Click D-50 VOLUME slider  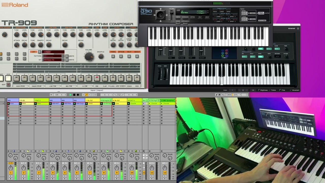[172, 13]
